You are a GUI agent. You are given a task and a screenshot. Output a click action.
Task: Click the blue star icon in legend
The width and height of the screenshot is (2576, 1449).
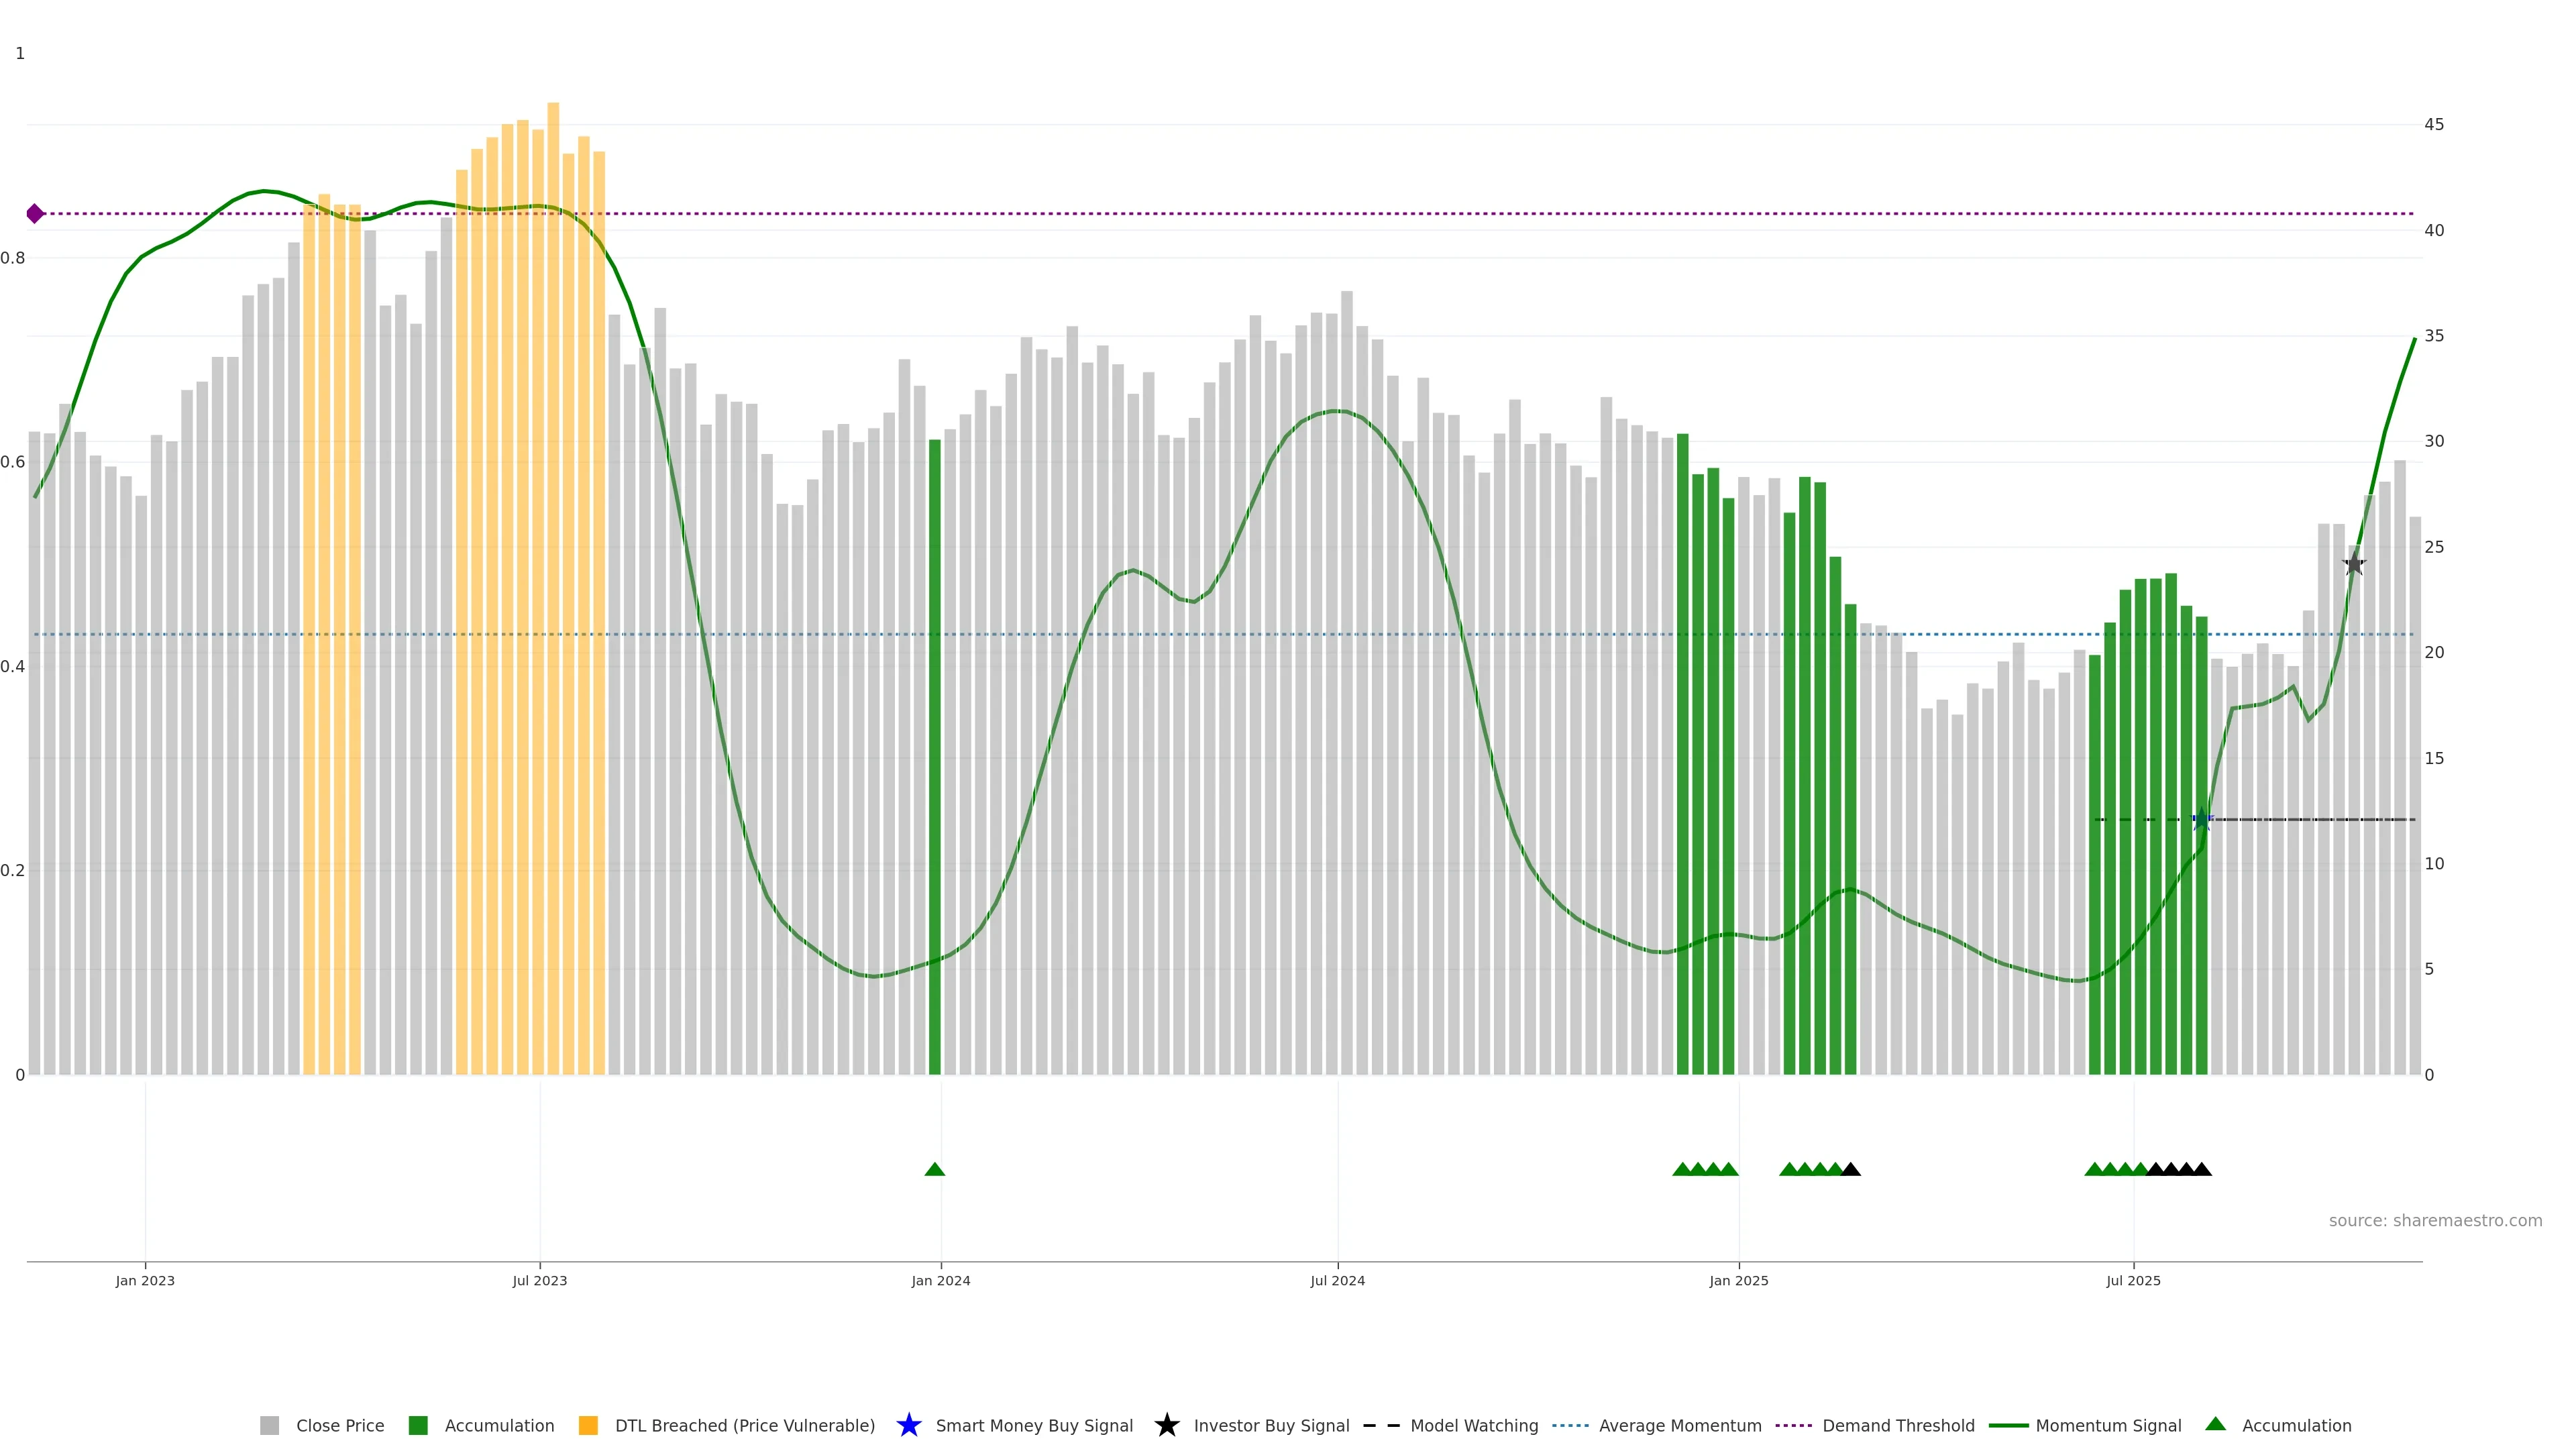(x=908, y=1426)
